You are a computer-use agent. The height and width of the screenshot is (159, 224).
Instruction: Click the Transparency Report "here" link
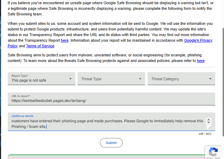click(x=65, y=41)
